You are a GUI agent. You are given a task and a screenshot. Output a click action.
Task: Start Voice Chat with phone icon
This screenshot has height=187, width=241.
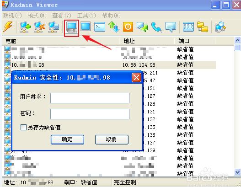[156, 27]
